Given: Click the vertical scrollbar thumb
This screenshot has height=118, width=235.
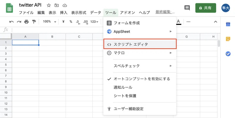Looking at the screenshot, I should click(219, 43).
